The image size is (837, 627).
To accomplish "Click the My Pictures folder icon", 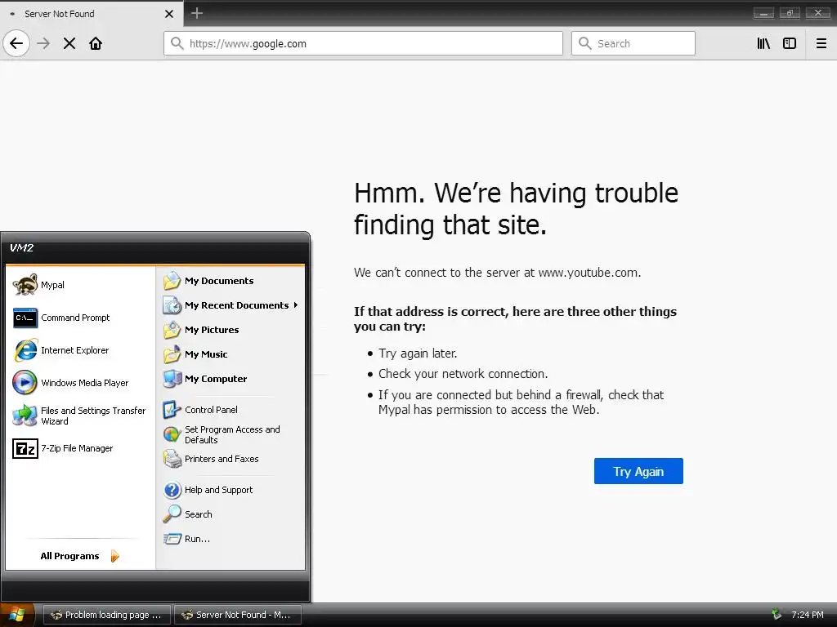I will 172,330.
